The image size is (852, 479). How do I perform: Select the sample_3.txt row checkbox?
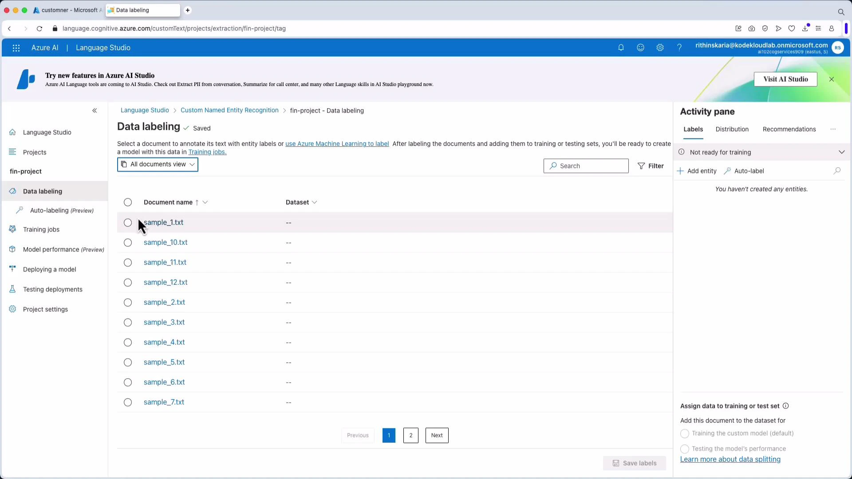(x=128, y=322)
